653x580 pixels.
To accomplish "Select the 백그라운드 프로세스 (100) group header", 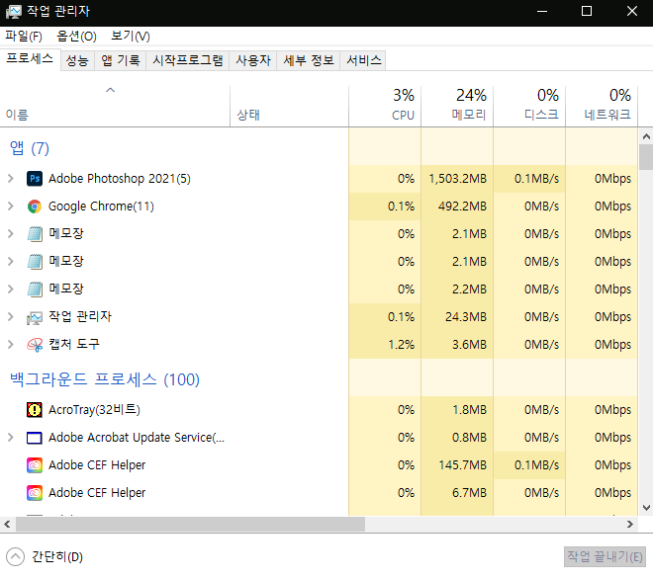I will [x=105, y=379].
